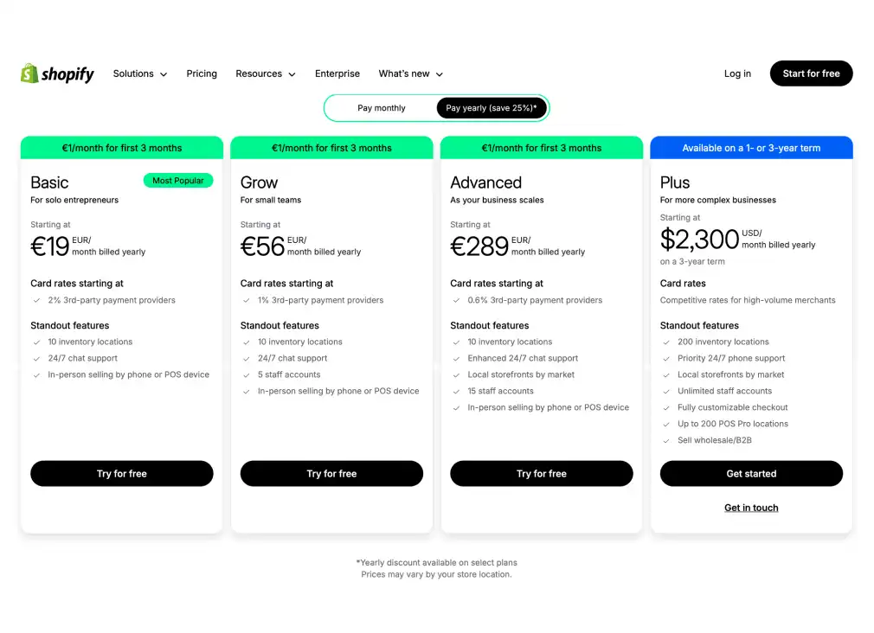
Task: Open the Enterprise page from navigation
Action: pyautogui.click(x=337, y=74)
